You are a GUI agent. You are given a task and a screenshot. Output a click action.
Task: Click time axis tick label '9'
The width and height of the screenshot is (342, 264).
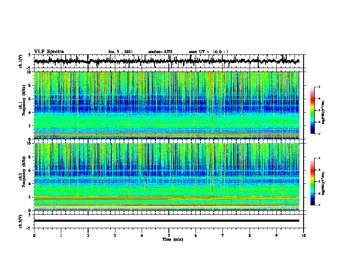tap(276, 236)
